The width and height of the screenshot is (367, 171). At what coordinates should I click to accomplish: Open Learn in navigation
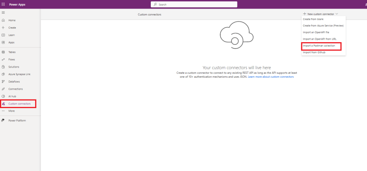(x=12, y=35)
